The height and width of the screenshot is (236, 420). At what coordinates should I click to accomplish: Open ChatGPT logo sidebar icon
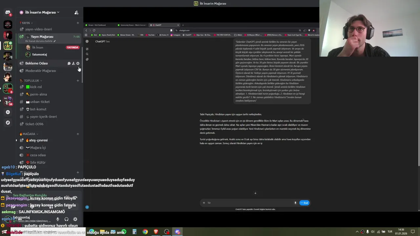(87, 41)
